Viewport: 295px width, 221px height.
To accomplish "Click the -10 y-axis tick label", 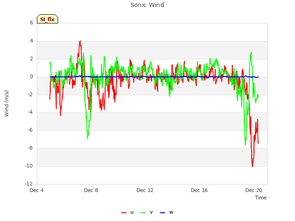I will (29, 166).
